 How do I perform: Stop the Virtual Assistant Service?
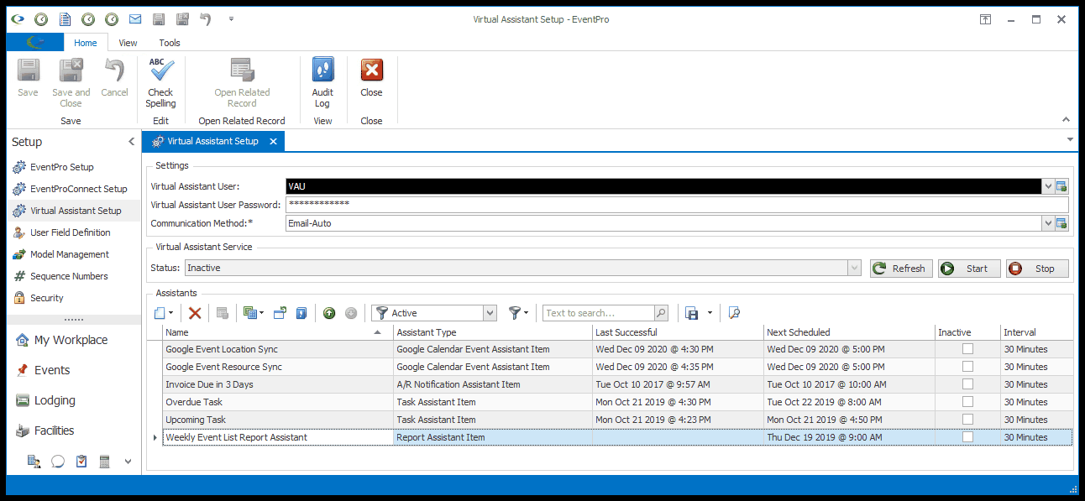tap(1037, 269)
